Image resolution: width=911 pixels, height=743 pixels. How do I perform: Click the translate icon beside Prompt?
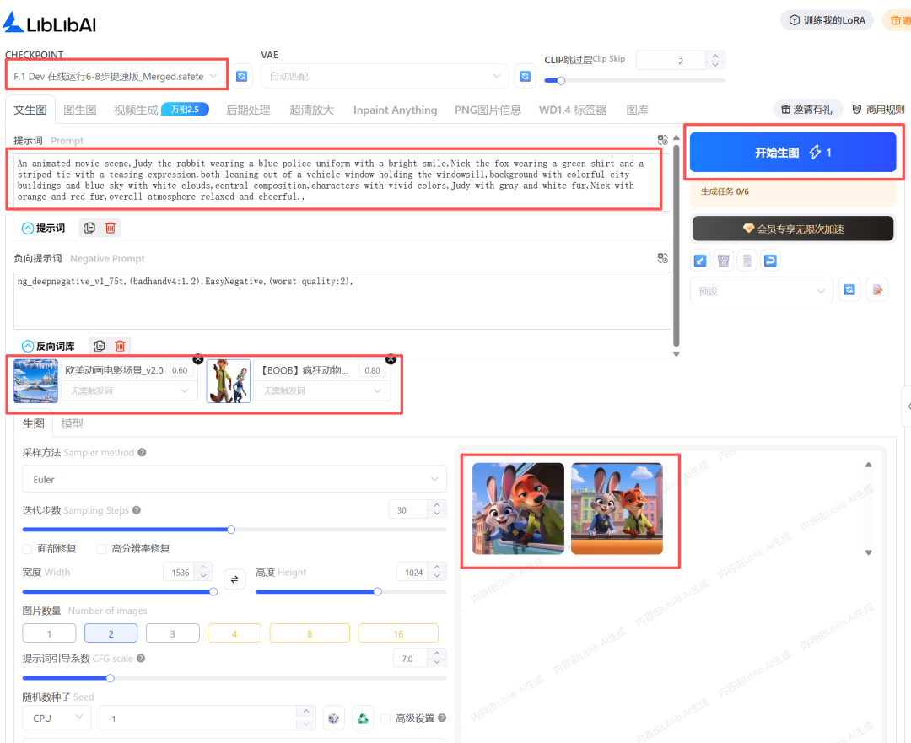pyautogui.click(x=662, y=140)
